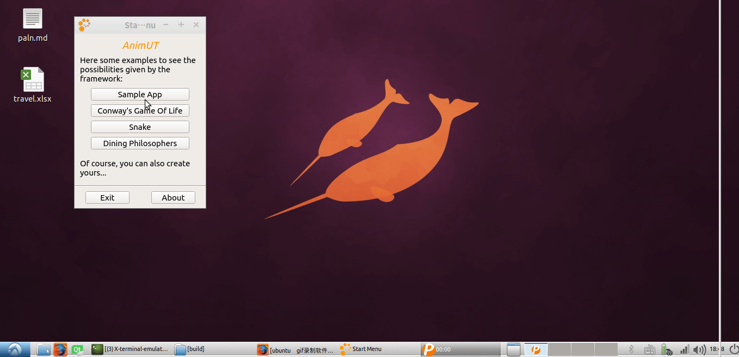
Task: Click the 'Here some examples' description text
Action: (138, 70)
